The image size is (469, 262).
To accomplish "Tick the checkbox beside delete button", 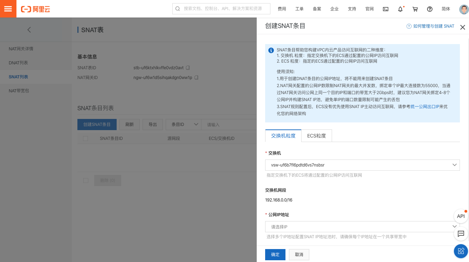I will 85,180.
